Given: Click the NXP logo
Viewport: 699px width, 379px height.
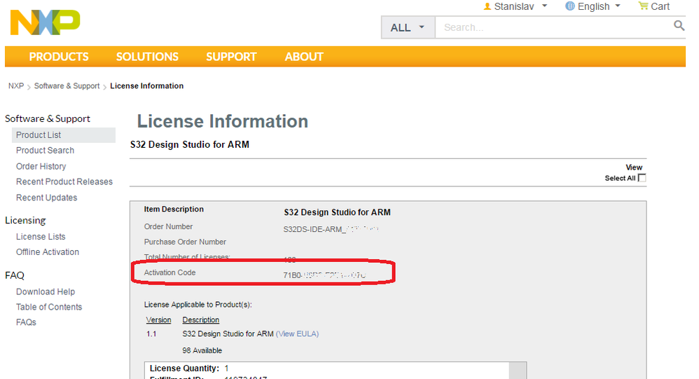Looking at the screenshot, I should [45, 22].
